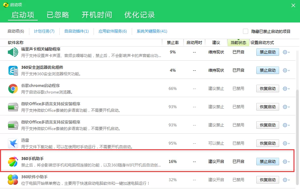The image size is (300, 189).
Task: Open settings gear for 360安全浏览器优化组件
Action: (x=286, y=70)
